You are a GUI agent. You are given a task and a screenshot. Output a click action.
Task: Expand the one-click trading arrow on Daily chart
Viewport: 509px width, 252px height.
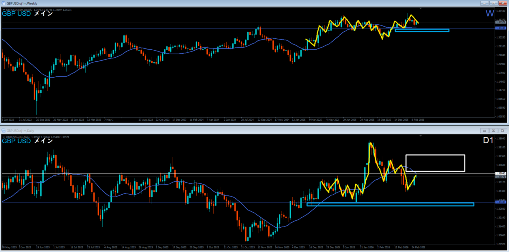coord(4,137)
